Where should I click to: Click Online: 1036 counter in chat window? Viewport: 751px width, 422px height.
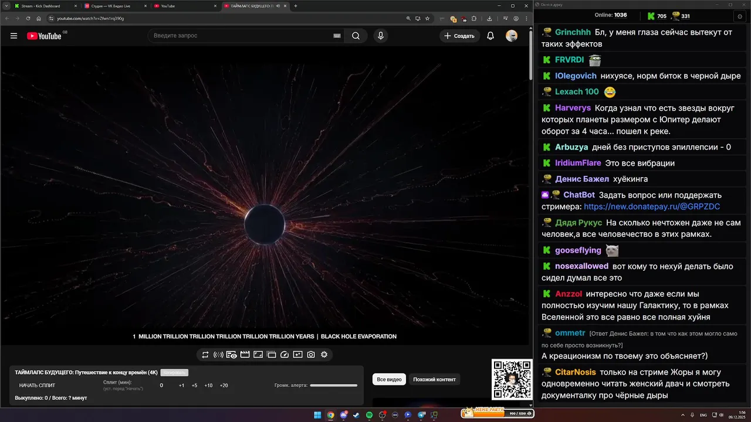pyautogui.click(x=611, y=15)
